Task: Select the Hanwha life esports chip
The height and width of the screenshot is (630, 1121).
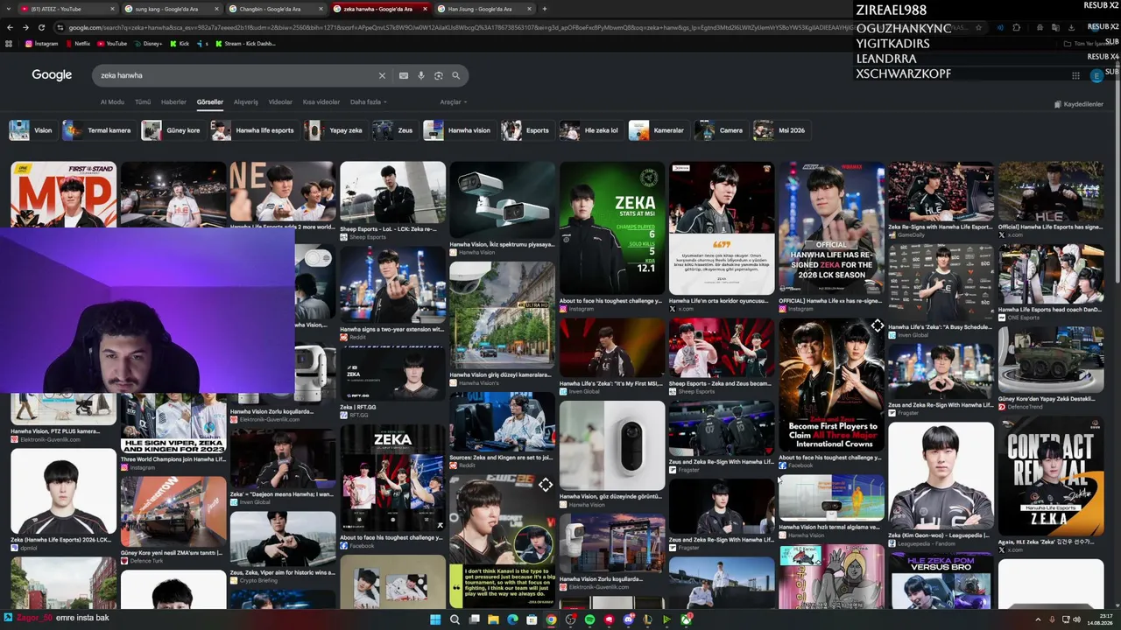Action: tap(253, 130)
